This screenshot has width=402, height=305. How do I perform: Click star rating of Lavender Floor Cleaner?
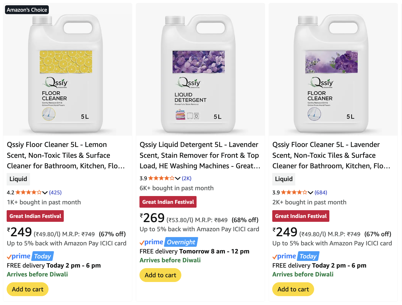click(294, 192)
